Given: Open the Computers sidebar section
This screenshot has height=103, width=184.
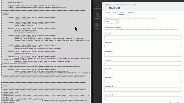Looking at the screenshot, I should (x=97, y=7).
